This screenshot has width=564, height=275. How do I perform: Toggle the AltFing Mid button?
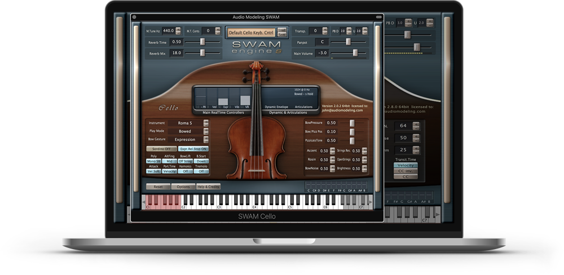pyautogui.click(x=169, y=161)
